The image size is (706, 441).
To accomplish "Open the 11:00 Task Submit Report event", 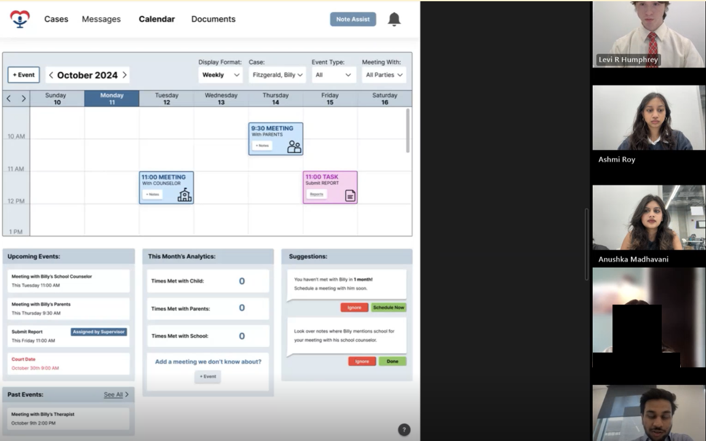I will [330, 187].
